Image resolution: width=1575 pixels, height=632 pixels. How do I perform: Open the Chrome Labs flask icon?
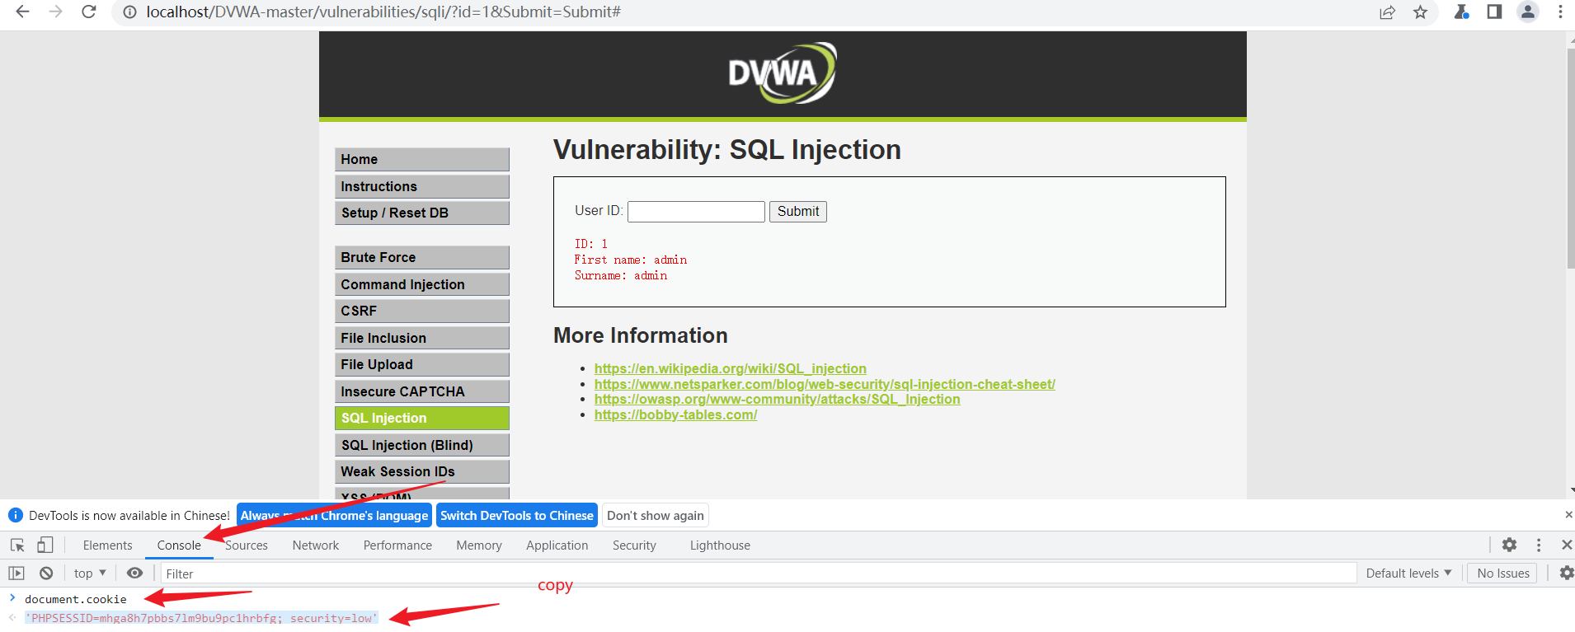1461,12
